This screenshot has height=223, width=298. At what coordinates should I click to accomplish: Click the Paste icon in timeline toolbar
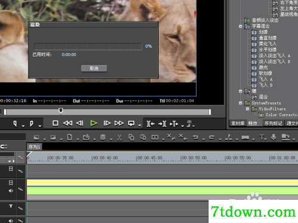tap(143, 137)
